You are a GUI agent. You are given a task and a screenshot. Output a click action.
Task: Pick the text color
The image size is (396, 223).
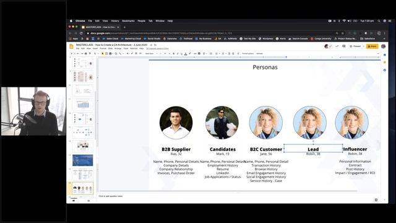point(186,54)
